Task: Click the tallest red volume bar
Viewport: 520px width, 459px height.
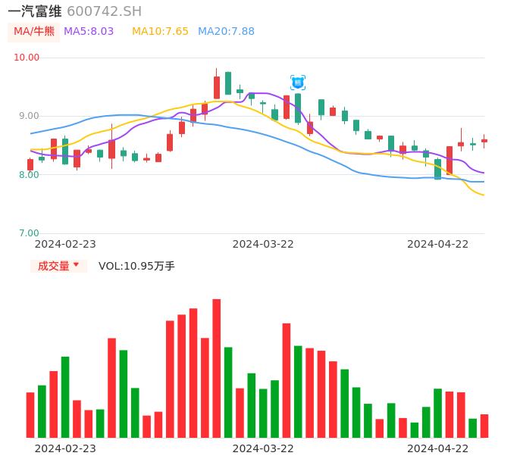Action: [x=216, y=368]
